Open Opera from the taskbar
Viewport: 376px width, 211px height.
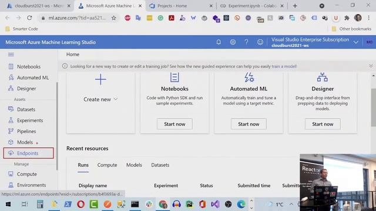coord(81,204)
